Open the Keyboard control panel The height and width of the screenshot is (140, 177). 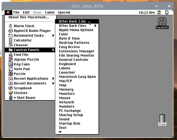point(77,64)
